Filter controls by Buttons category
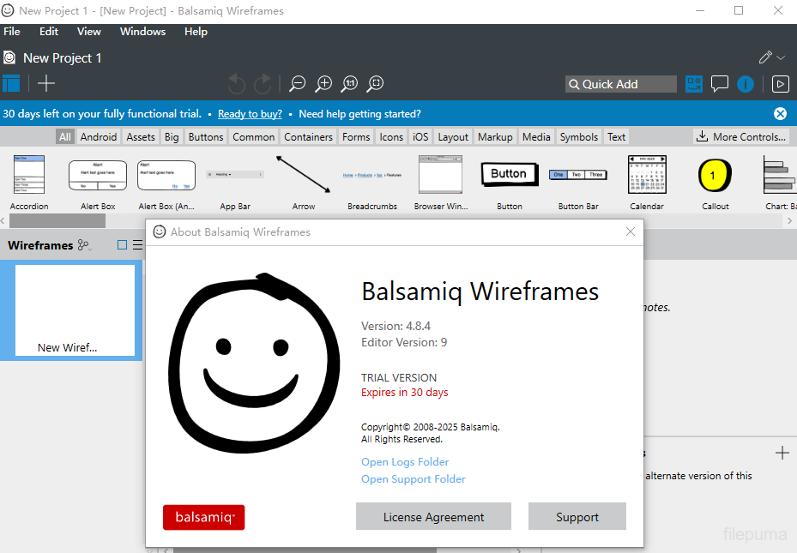Viewport: 797px width, 553px height. pos(206,136)
